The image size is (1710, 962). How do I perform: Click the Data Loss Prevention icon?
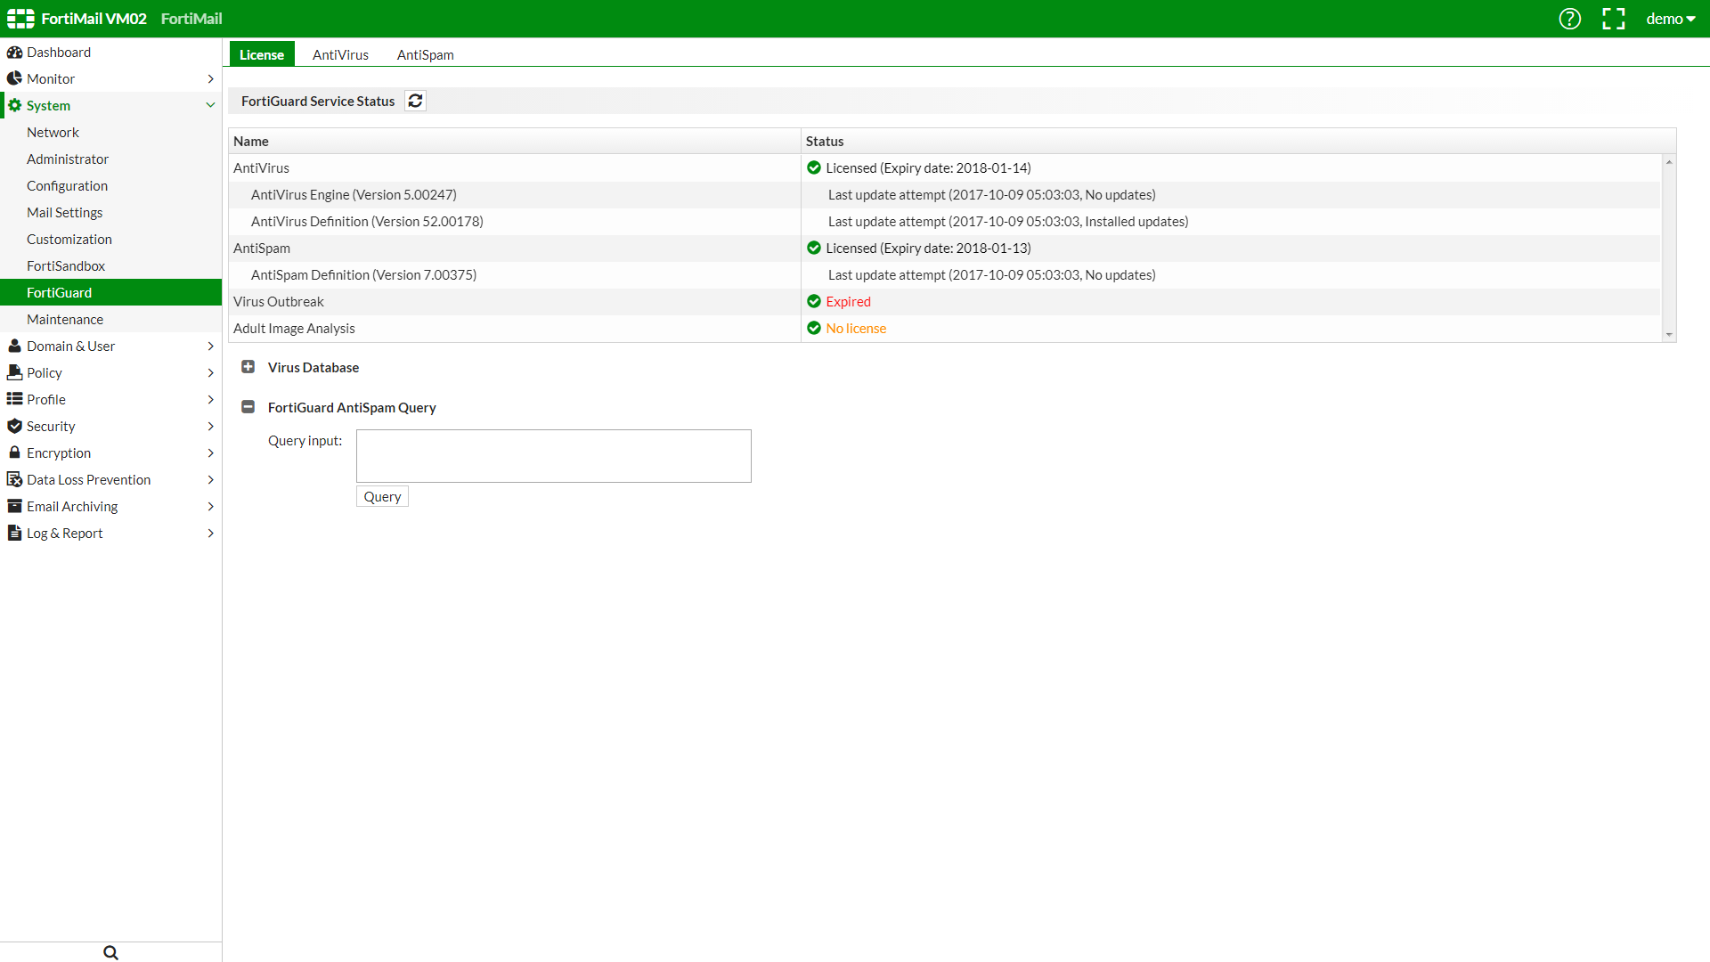[14, 479]
